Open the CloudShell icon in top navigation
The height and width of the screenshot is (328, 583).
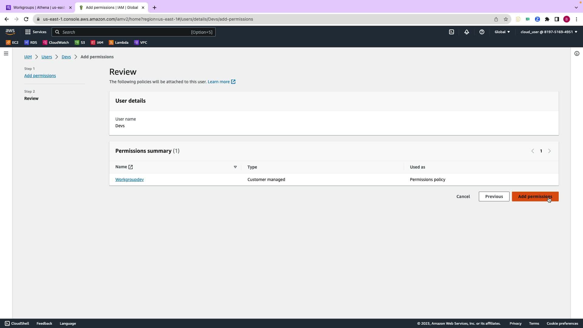click(452, 32)
